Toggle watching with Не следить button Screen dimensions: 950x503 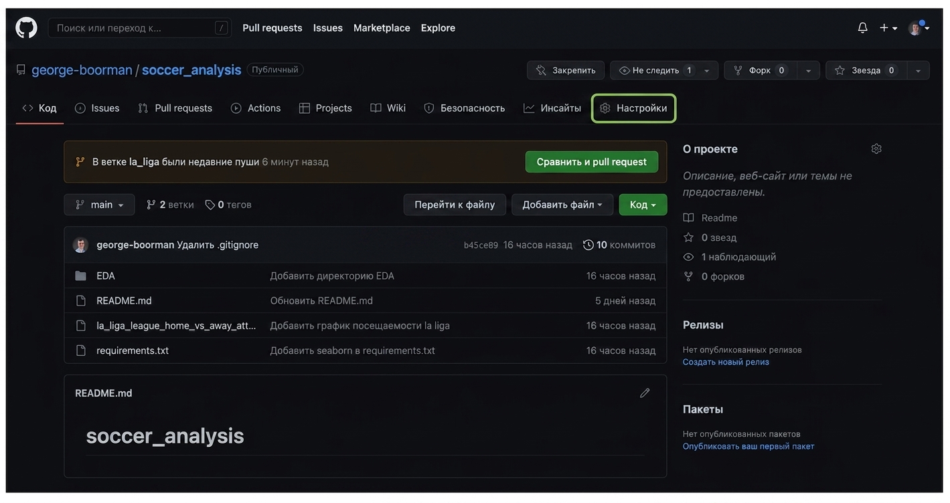[x=653, y=70]
